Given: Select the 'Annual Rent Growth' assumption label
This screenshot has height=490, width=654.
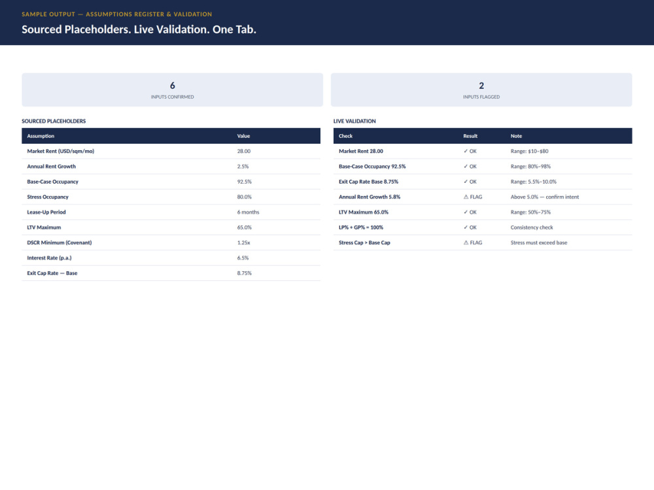Looking at the screenshot, I should point(51,167).
